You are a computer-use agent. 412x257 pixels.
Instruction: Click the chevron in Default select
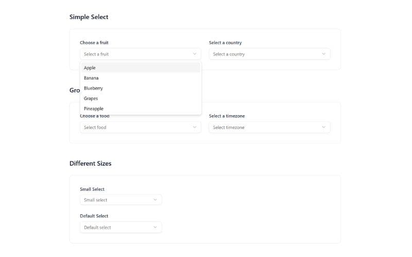[155, 227]
